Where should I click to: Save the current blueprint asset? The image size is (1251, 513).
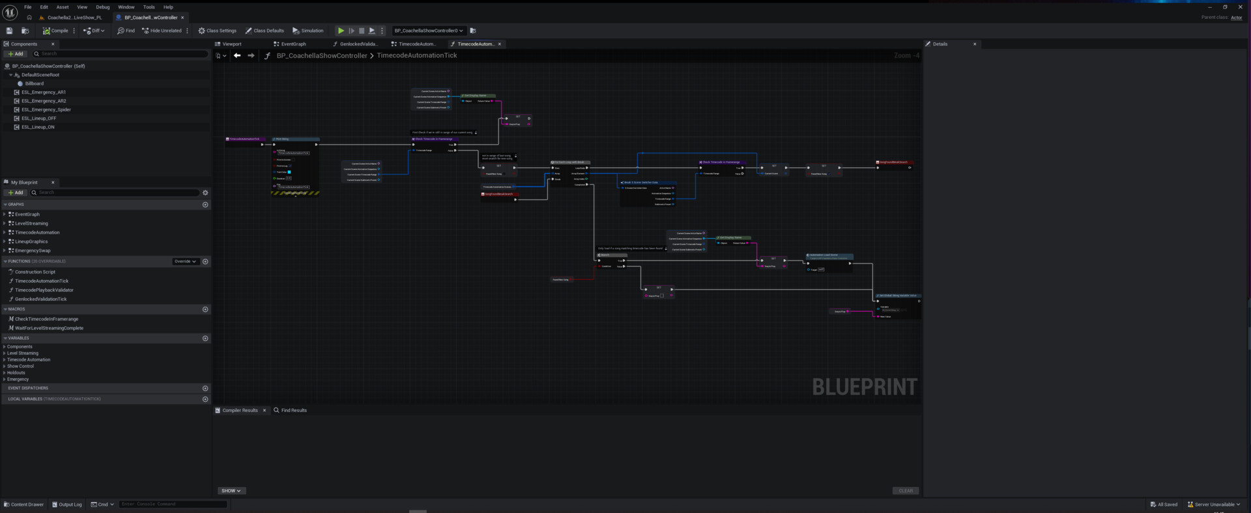click(9, 31)
